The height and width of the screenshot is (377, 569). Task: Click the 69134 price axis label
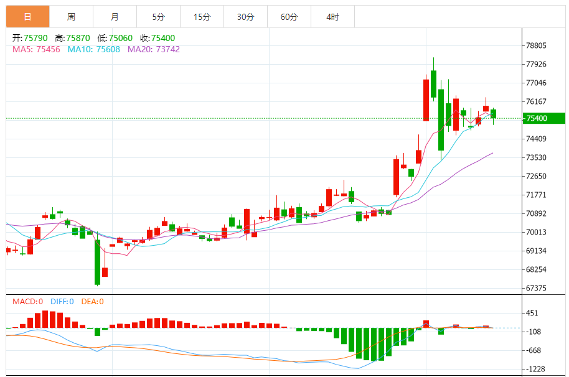point(536,251)
